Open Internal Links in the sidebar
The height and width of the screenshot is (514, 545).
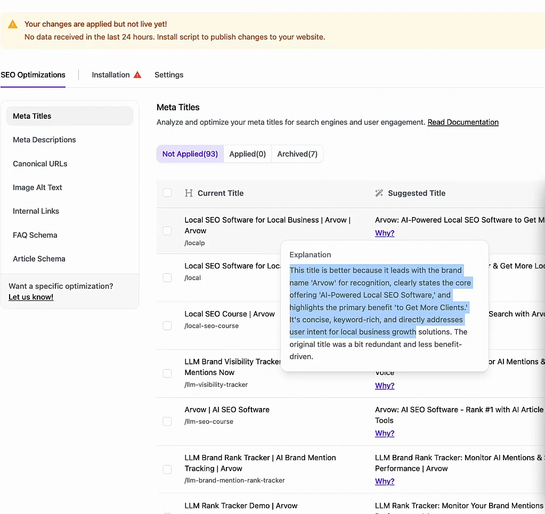click(36, 211)
